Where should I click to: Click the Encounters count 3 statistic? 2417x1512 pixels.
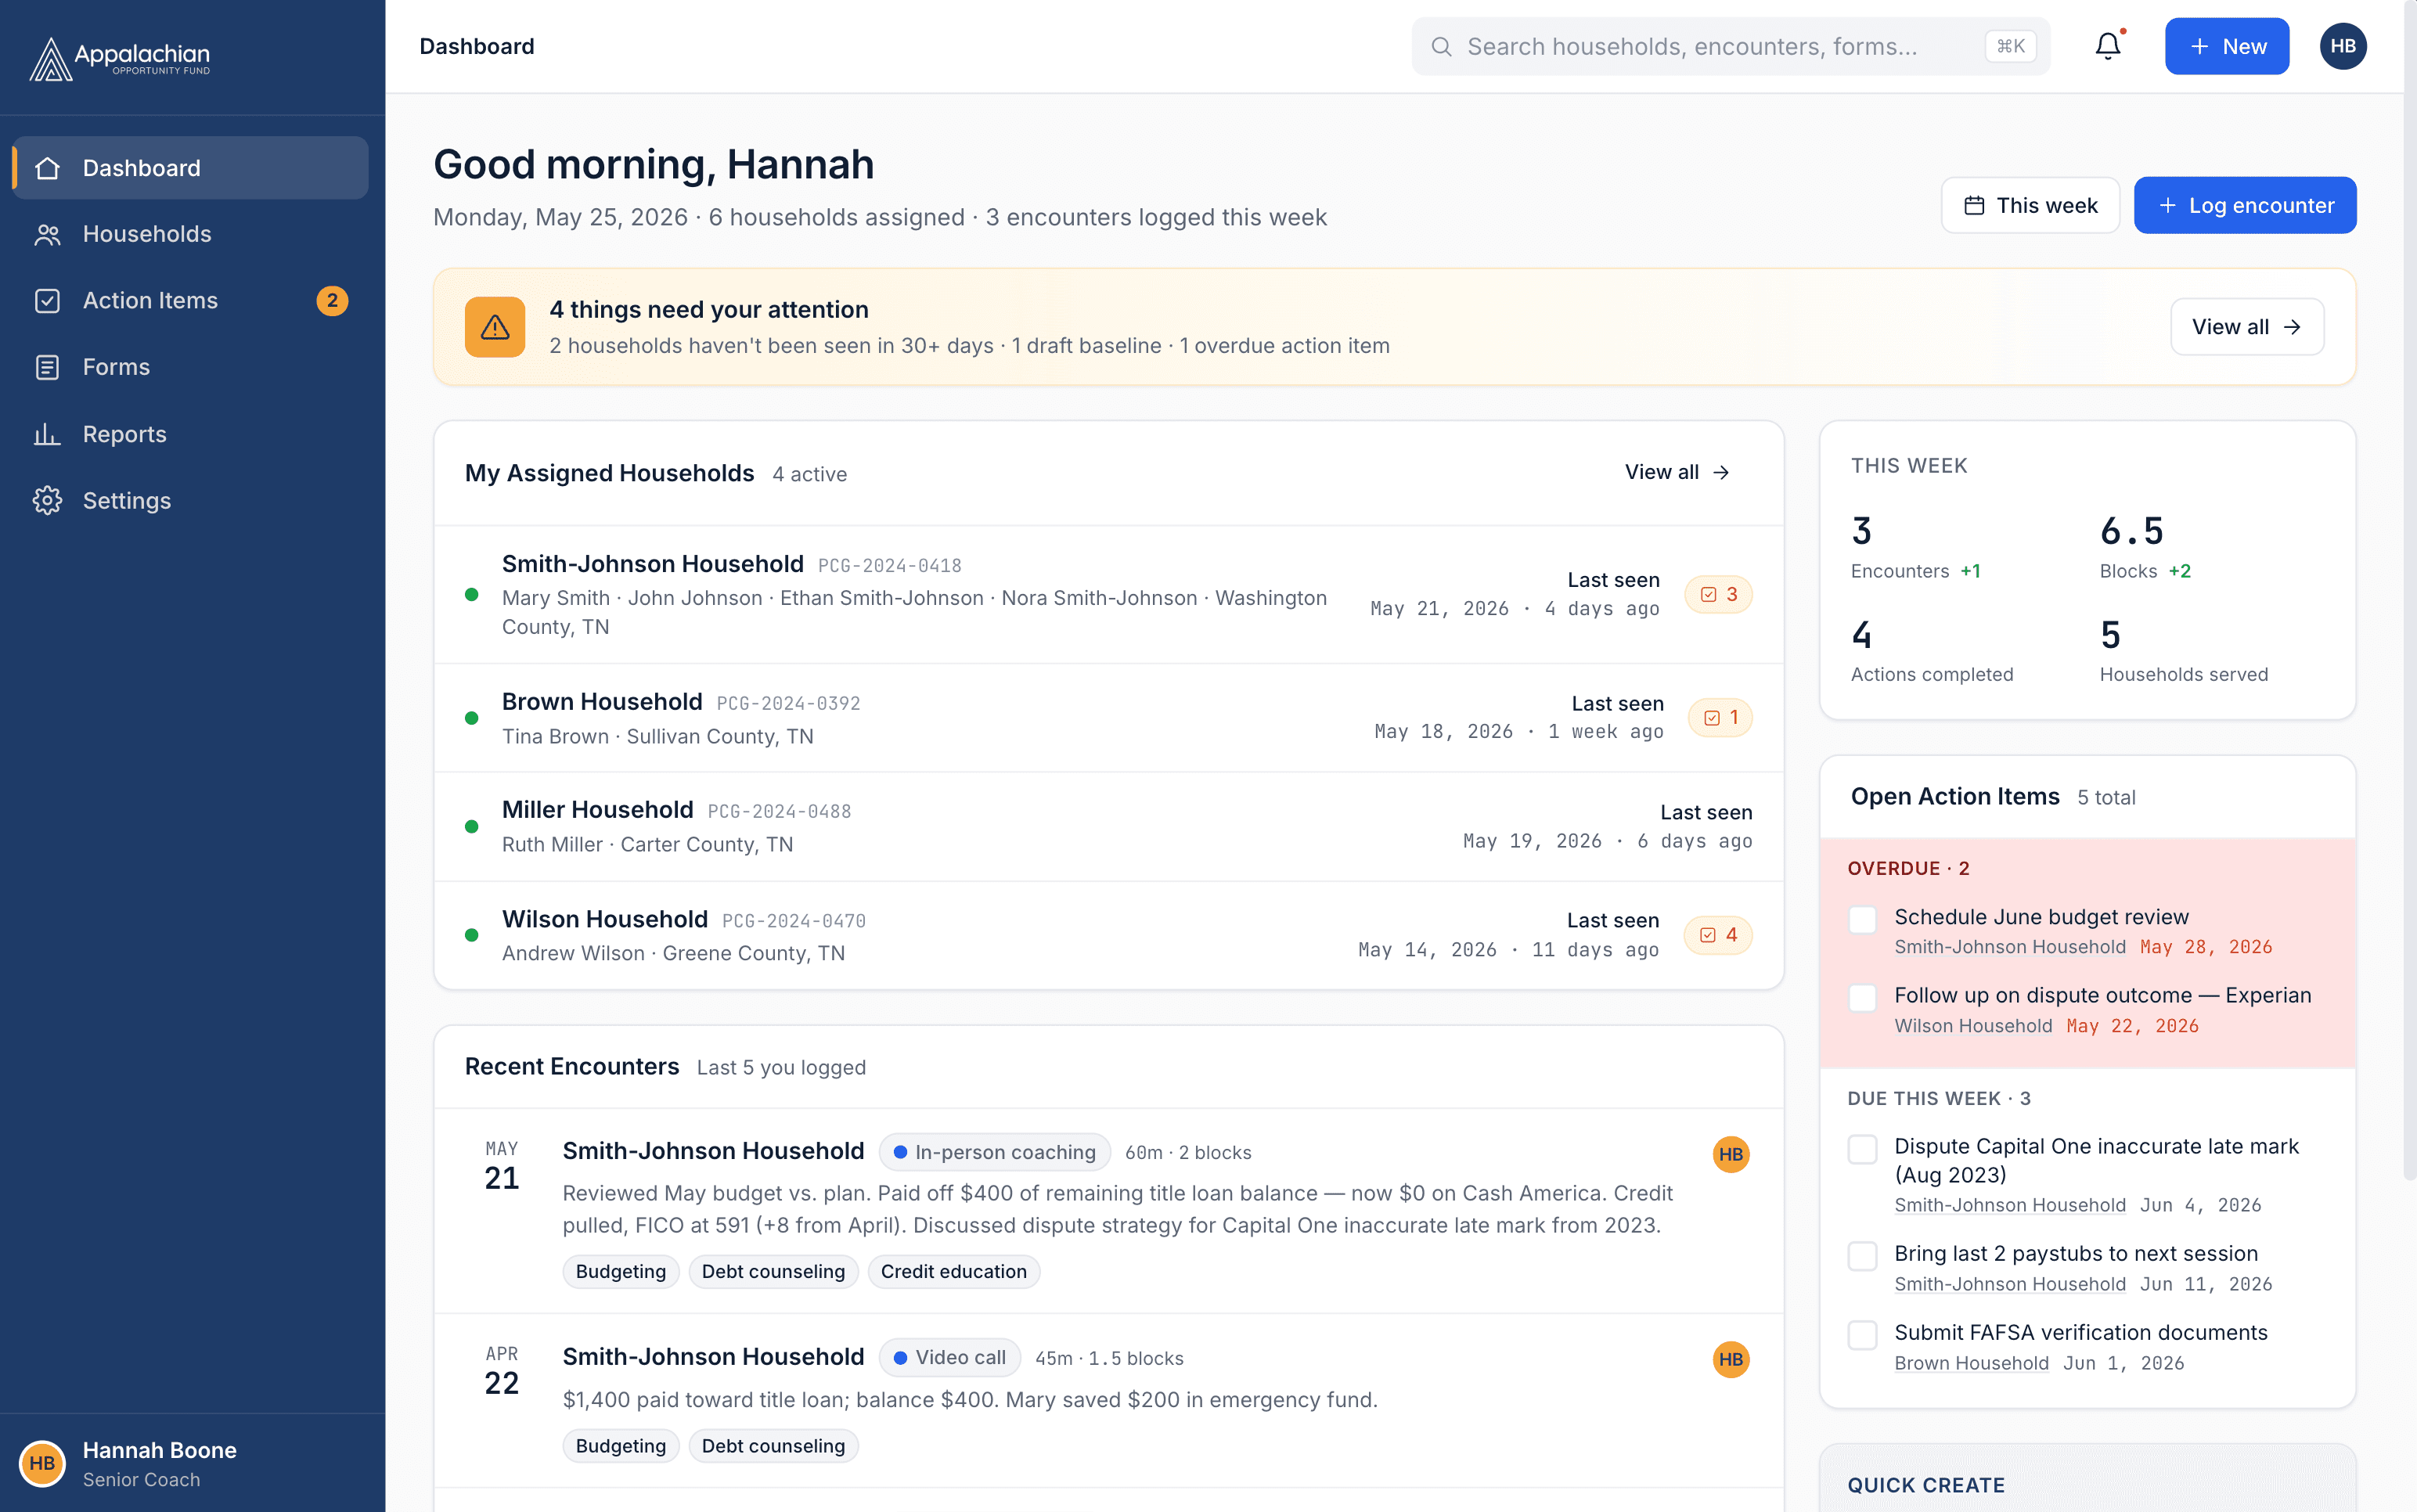1915,546
